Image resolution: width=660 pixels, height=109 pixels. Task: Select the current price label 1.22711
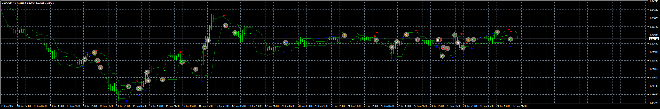[654, 39]
